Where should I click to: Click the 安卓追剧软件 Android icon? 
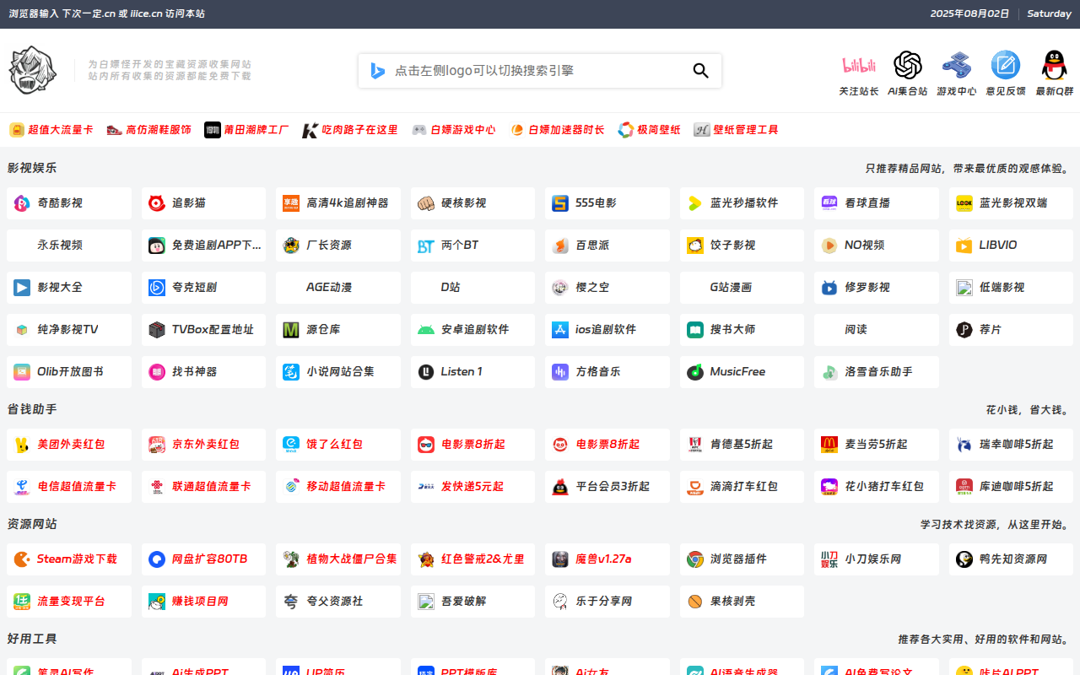tap(426, 330)
